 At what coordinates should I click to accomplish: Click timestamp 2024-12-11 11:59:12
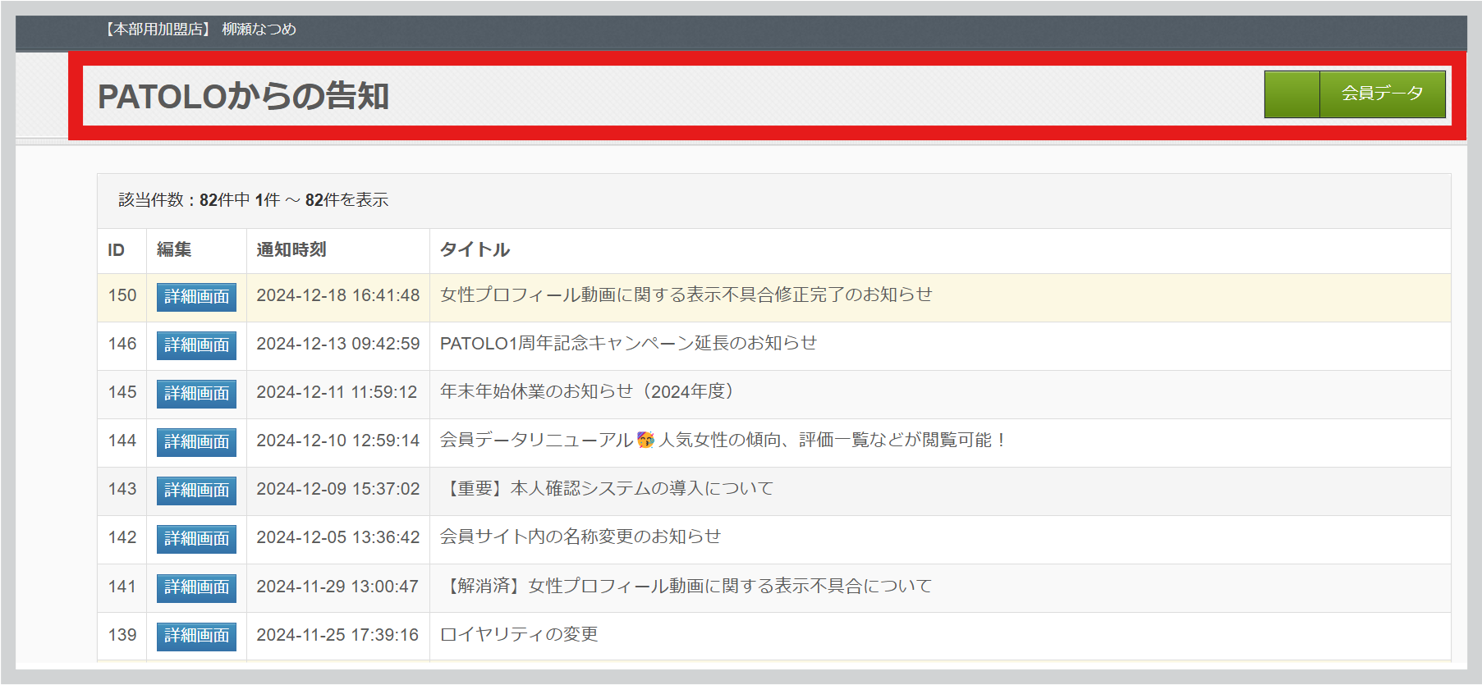(x=337, y=392)
